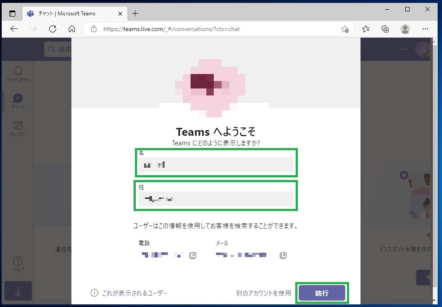View site info lock icon
Screen dimensions: 442x307
coord(94,29)
